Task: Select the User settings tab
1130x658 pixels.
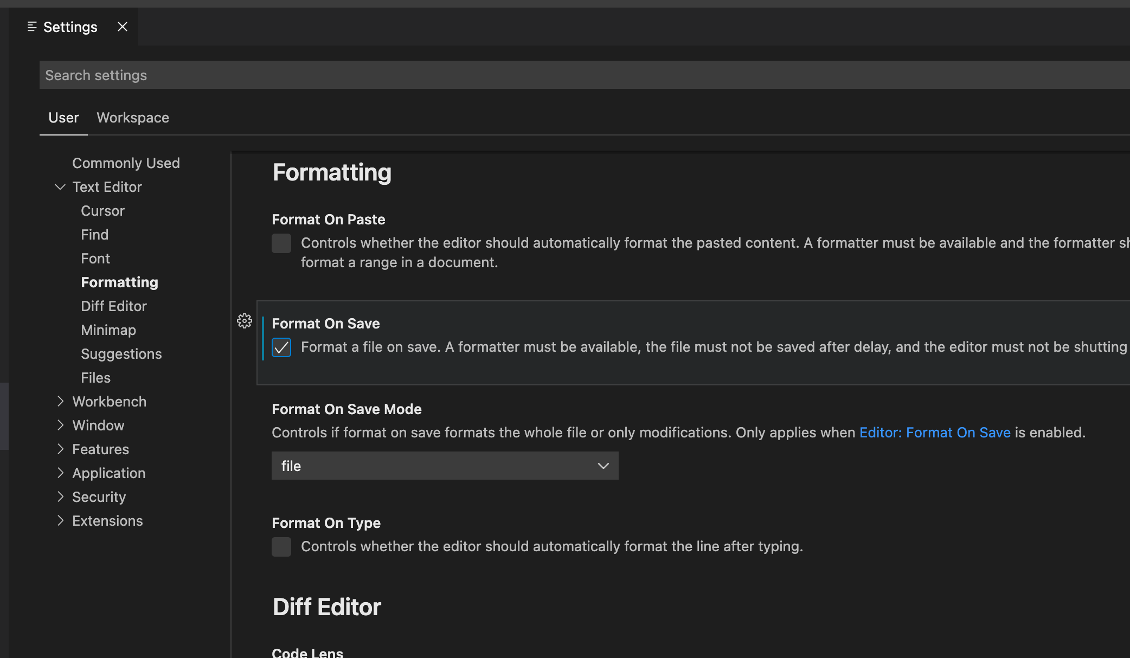Action: (x=63, y=118)
